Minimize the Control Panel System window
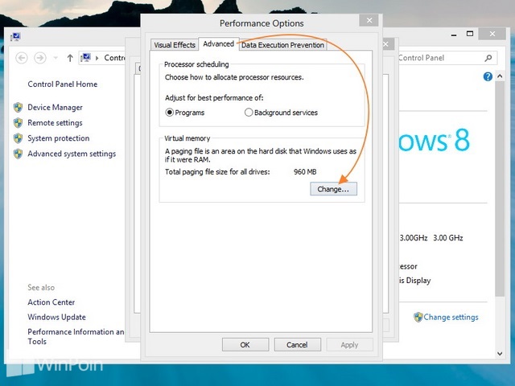515x386 pixels. pos(454,35)
